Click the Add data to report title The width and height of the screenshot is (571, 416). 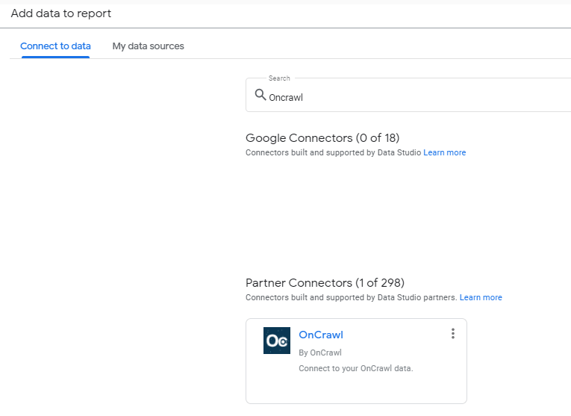tap(60, 13)
